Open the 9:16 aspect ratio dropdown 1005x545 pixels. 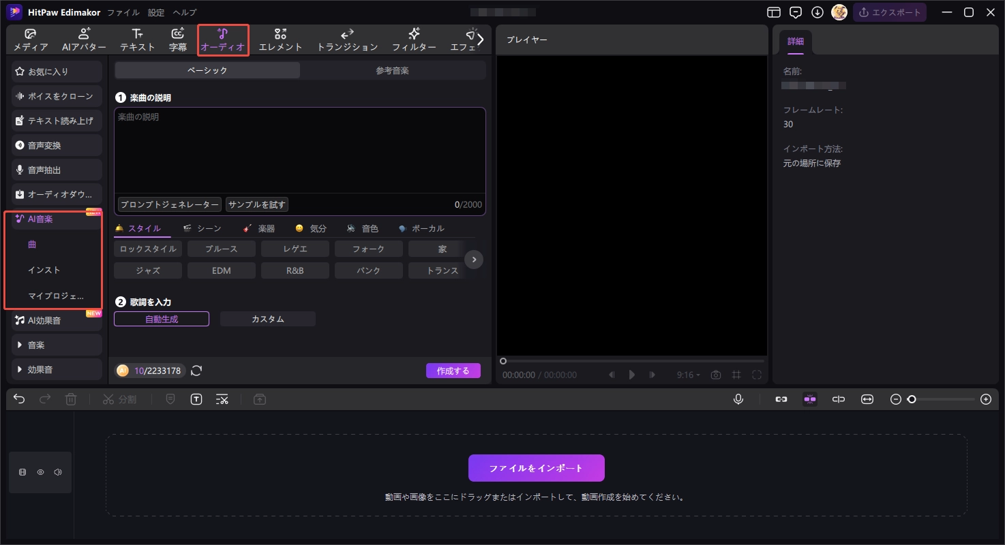689,375
